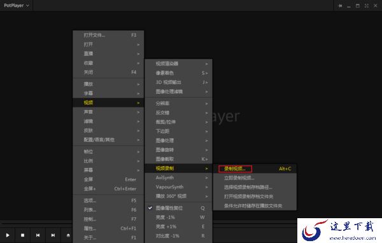
Task: Open the 裁剪/拉伸 submenu
Action: pyautogui.click(x=178, y=121)
